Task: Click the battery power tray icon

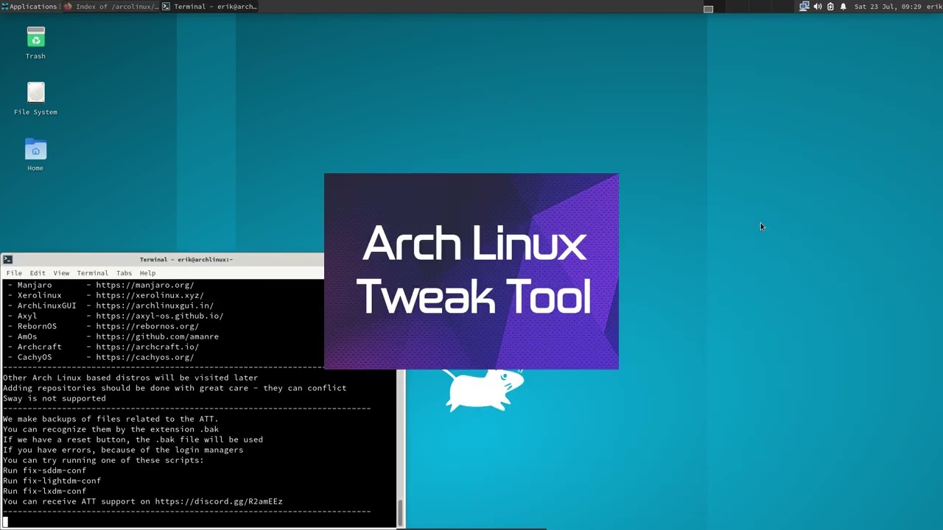Action: 830,7
